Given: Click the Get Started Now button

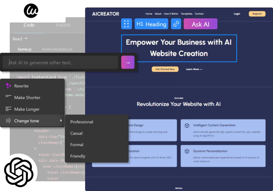Looking at the screenshot, I should click(165, 69).
